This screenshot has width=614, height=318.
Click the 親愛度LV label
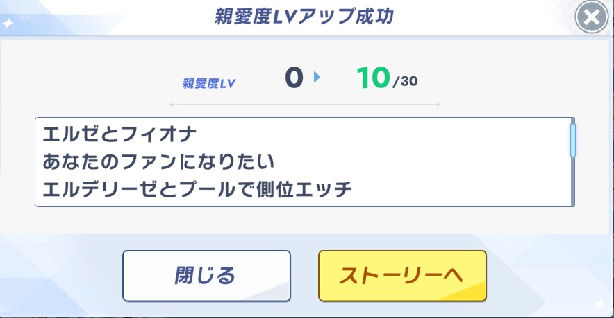[208, 83]
